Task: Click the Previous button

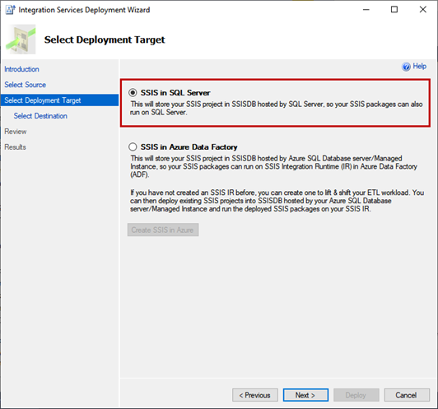Action: tap(255, 395)
